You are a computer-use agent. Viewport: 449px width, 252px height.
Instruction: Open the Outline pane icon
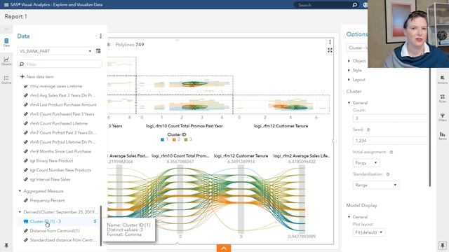(x=6, y=80)
